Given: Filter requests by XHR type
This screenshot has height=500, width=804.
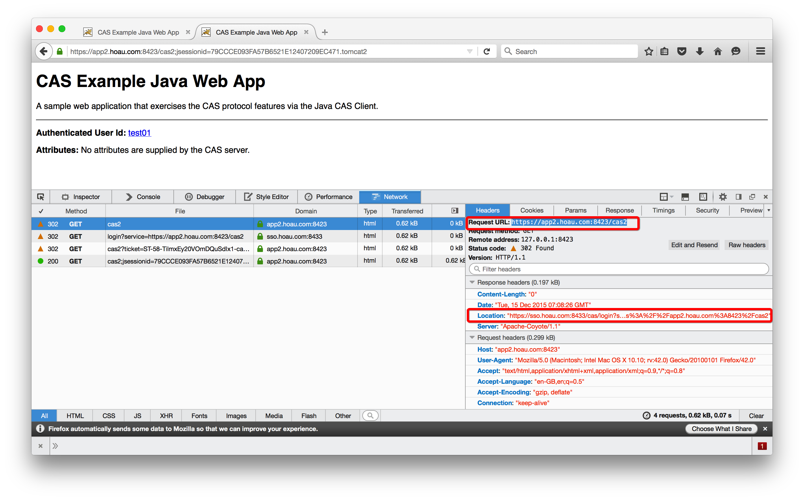Looking at the screenshot, I should (166, 416).
